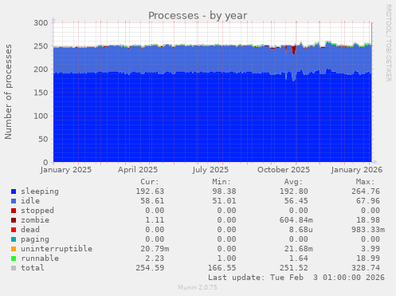Click the dead legend color swatch
Screen dimensions: 396x296
tap(14, 230)
